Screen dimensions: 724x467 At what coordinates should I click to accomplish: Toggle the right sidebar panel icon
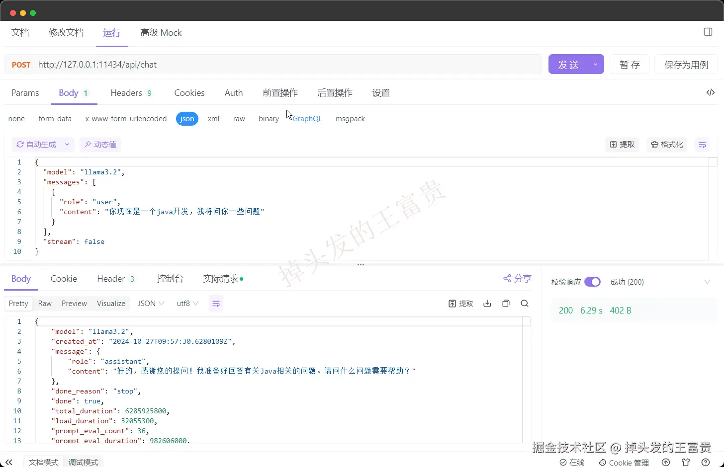(x=708, y=32)
